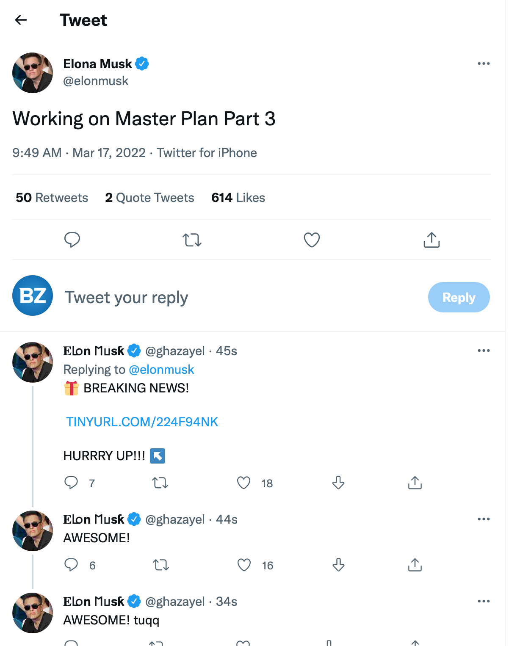The image size is (520, 646).
Task: Like the BREAKING NEWS reply
Action: [x=244, y=483]
